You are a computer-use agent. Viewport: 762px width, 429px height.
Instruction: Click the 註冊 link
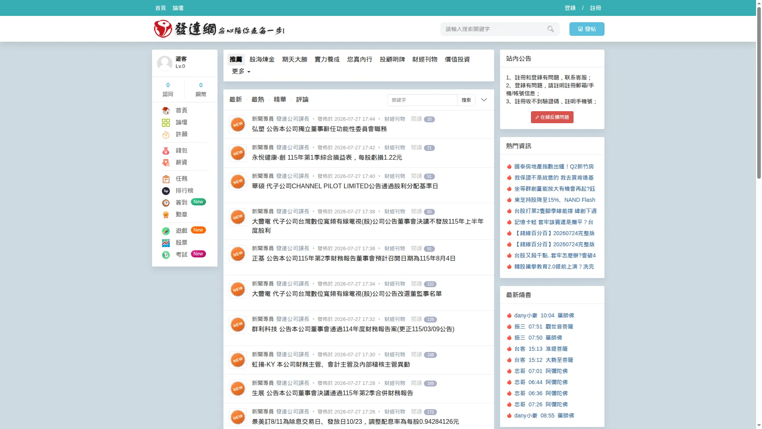point(595,8)
